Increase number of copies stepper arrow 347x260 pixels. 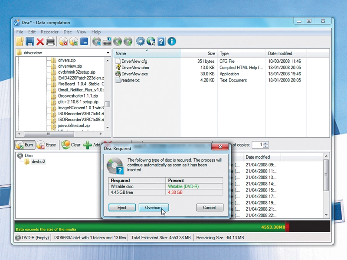pyautogui.click(x=266, y=143)
